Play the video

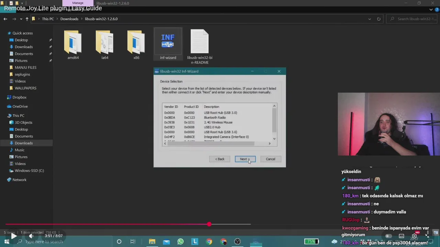point(14,236)
